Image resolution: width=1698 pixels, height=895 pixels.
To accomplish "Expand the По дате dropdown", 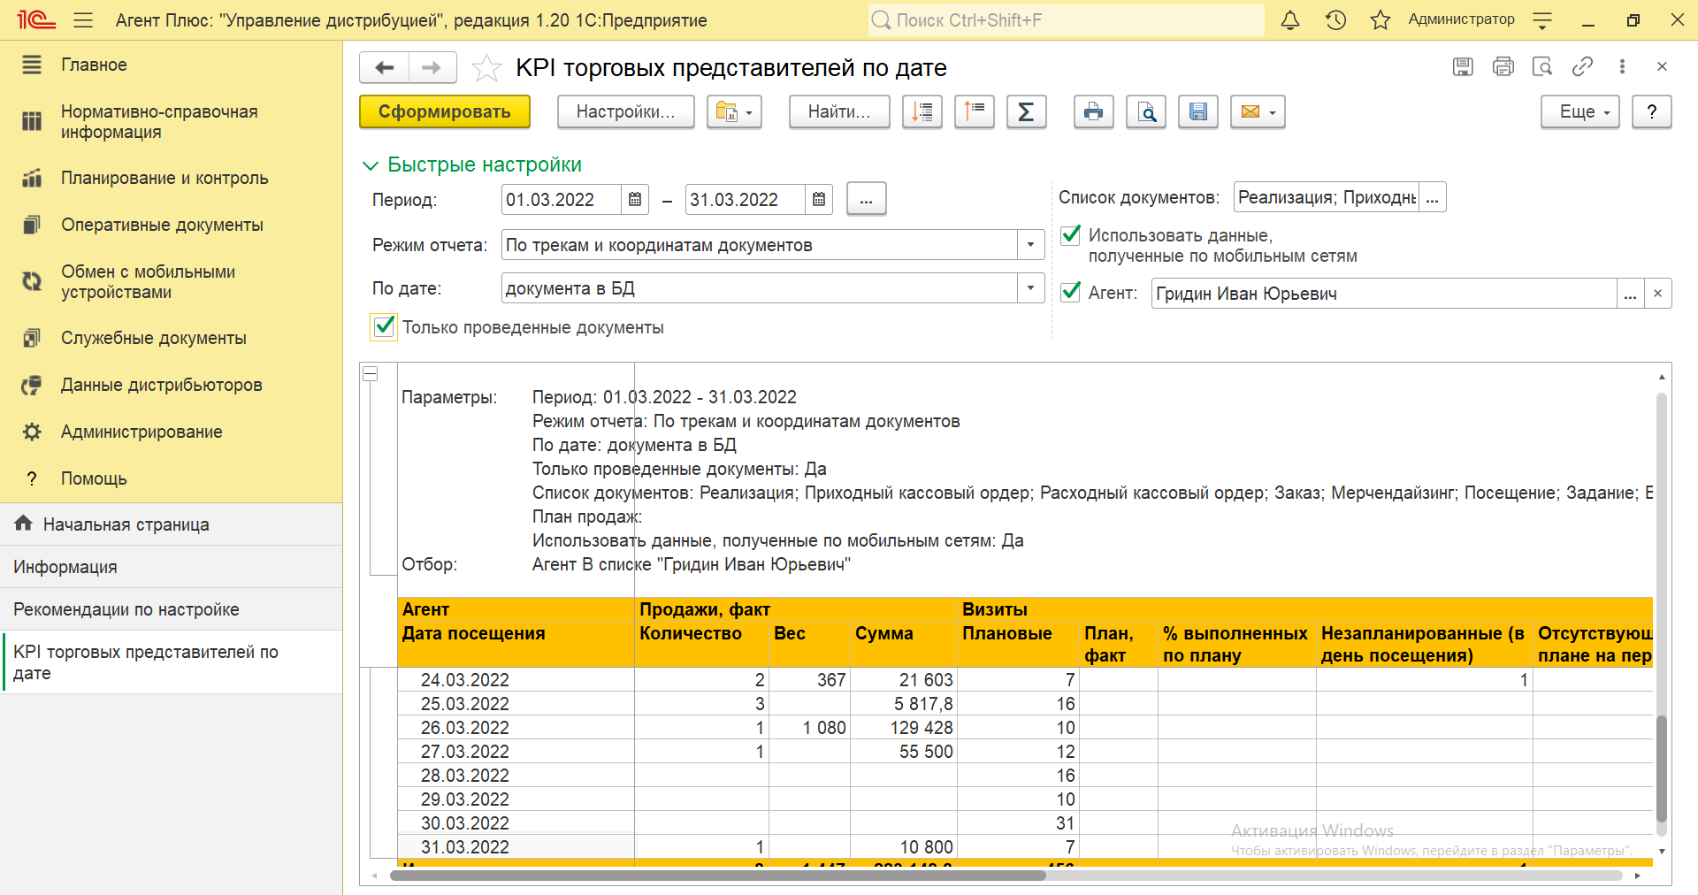I will (x=1030, y=288).
